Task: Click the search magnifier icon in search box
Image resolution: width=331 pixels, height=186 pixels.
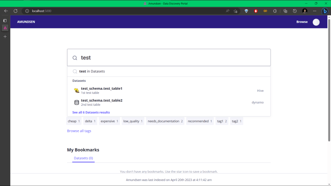Action: coord(75,58)
